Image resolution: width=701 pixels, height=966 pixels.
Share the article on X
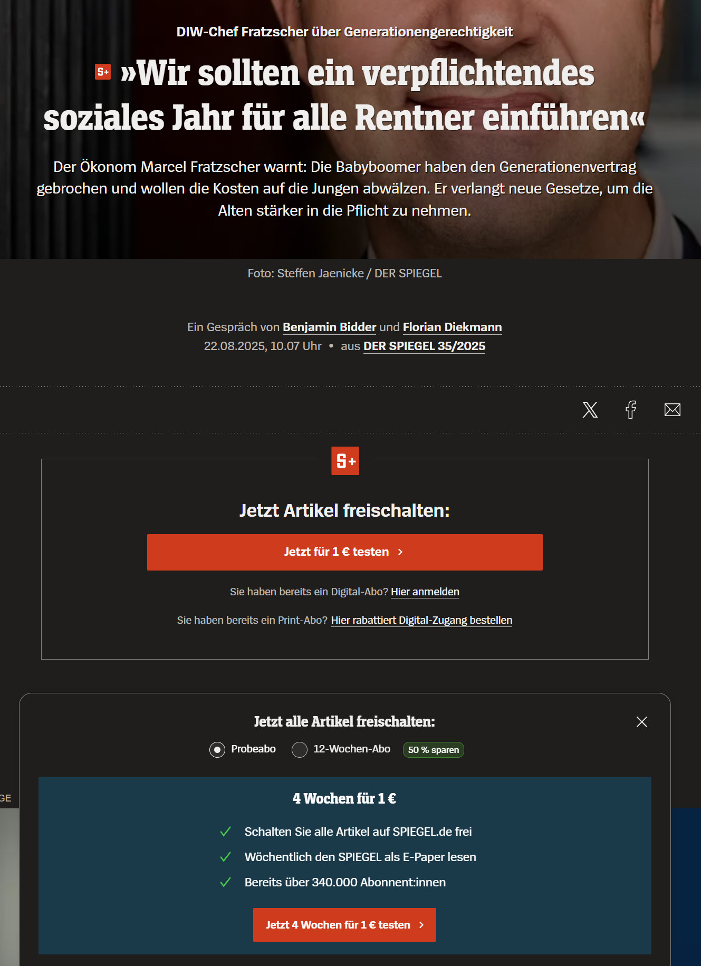pos(590,410)
